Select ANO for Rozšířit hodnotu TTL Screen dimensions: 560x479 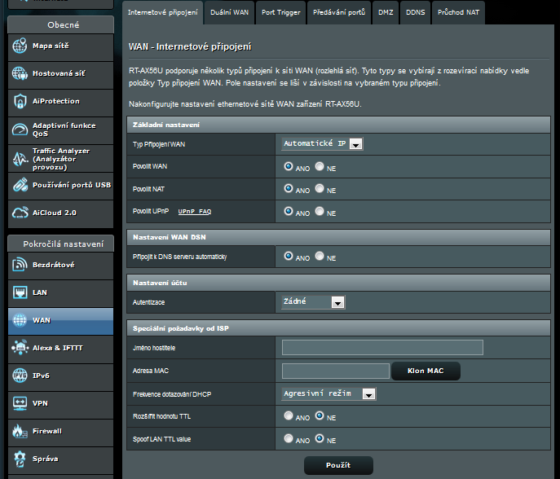289,415
